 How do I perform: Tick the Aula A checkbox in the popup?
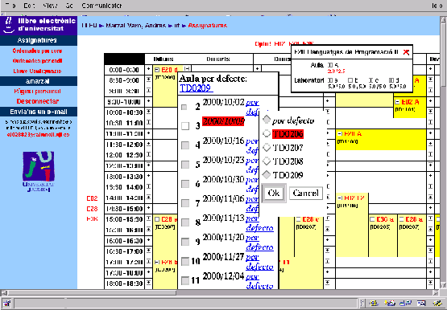pyautogui.click(x=330, y=65)
